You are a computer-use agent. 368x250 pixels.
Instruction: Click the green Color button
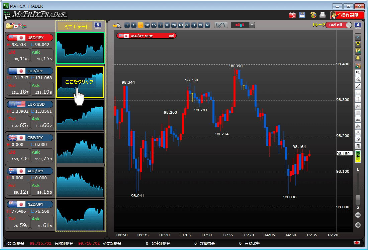358,156
